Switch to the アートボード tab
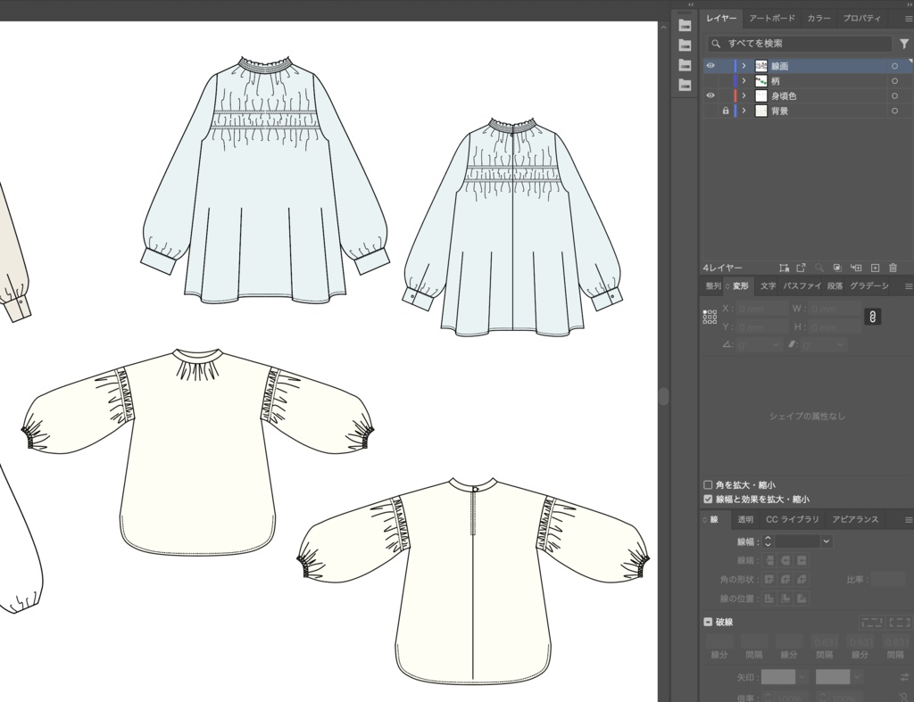Viewport: 914px width, 702px height. pyautogui.click(x=772, y=18)
